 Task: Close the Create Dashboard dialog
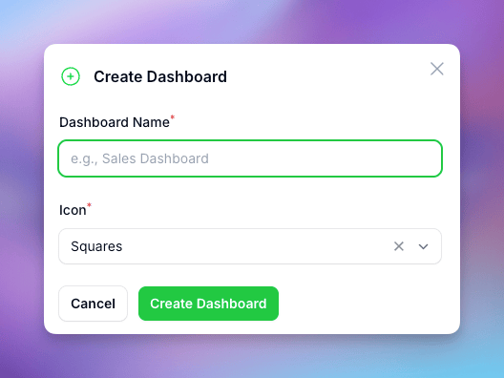(437, 69)
